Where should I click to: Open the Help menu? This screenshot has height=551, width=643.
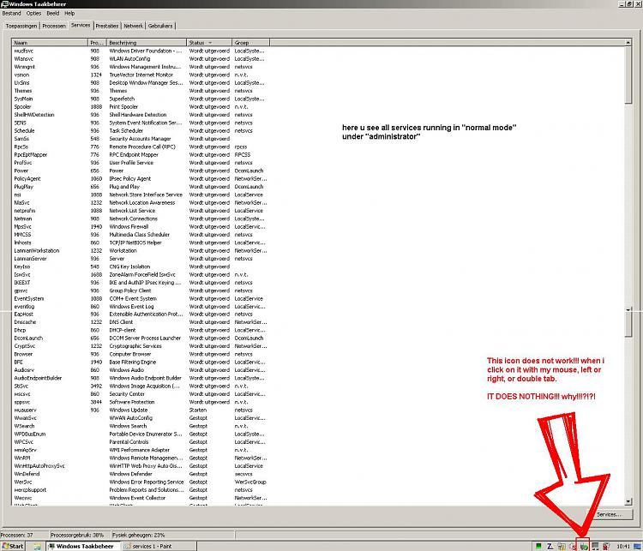pos(69,13)
